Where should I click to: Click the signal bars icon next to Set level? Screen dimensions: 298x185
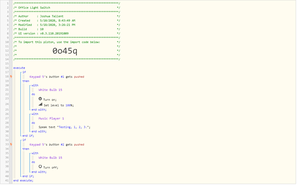pyautogui.click(x=41, y=104)
